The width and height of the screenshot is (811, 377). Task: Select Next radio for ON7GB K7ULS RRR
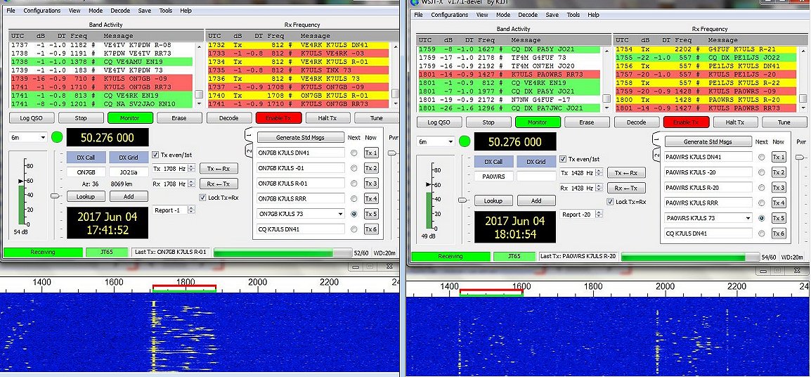[x=353, y=198]
